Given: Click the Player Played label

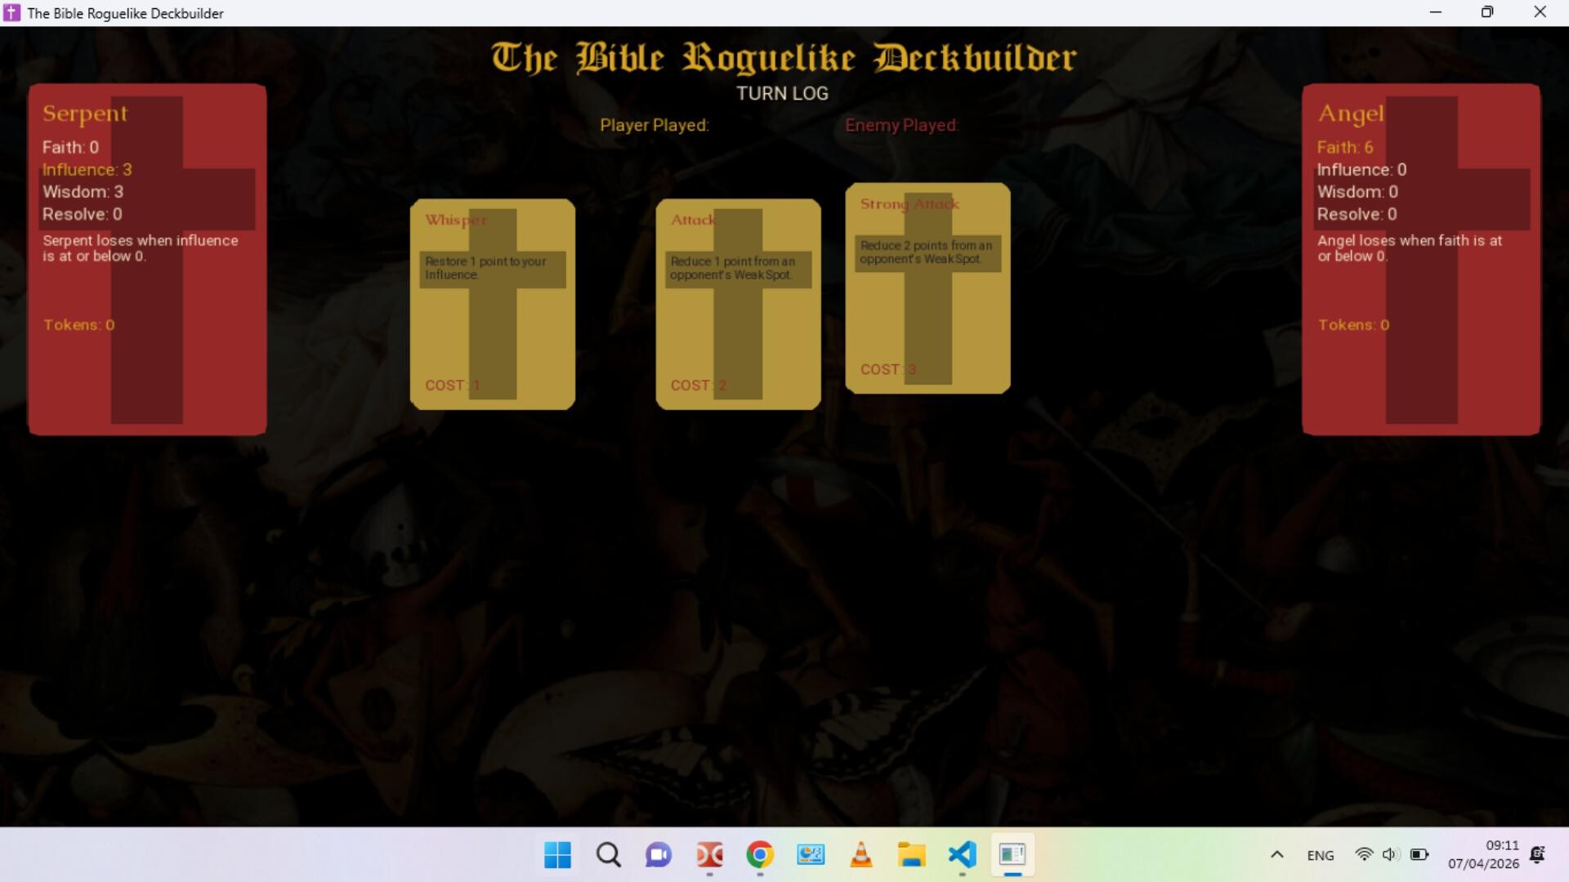Looking at the screenshot, I should (654, 125).
